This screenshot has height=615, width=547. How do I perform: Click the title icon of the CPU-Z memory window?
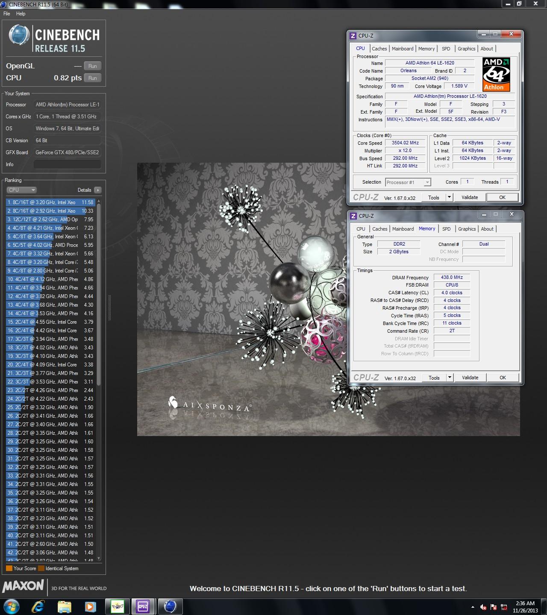tap(353, 216)
